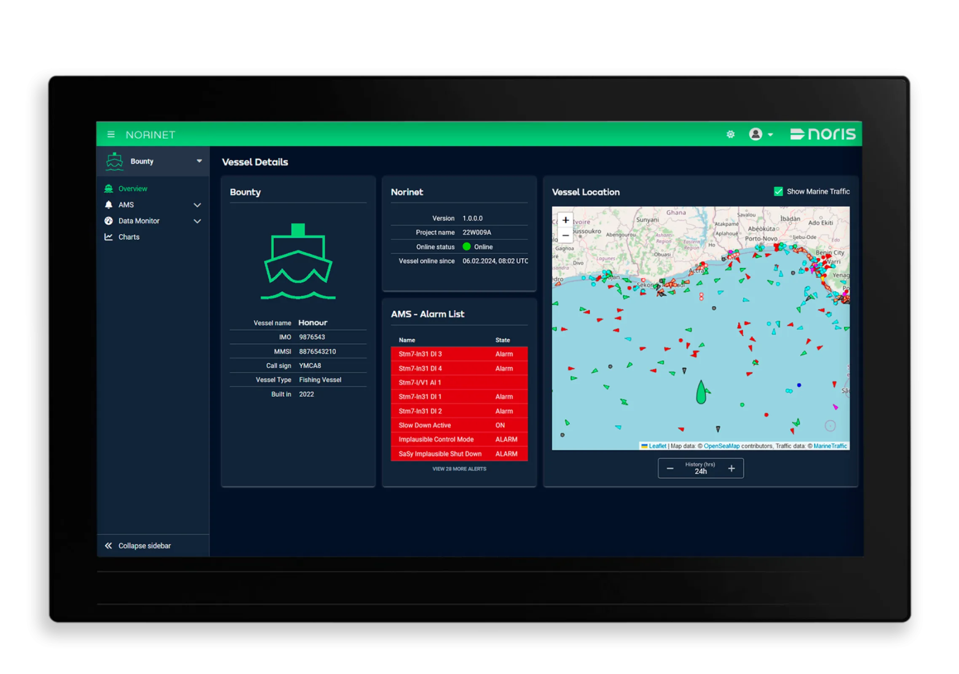Click the Overview vessel icon in sidebar
The width and height of the screenshot is (959, 674).
click(x=109, y=188)
